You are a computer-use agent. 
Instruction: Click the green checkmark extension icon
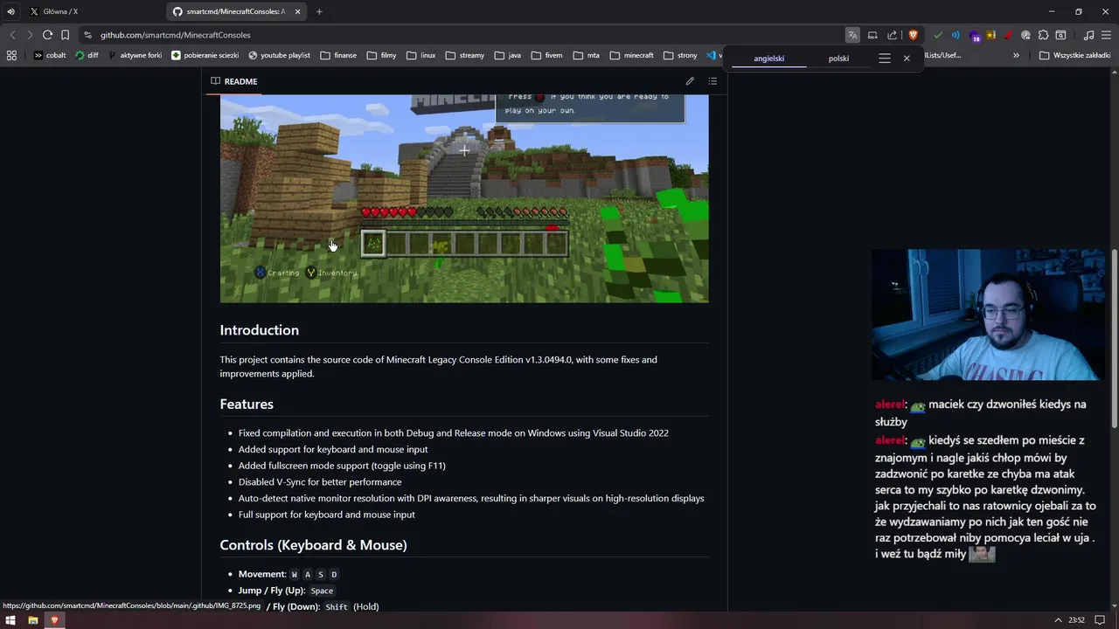(x=938, y=35)
